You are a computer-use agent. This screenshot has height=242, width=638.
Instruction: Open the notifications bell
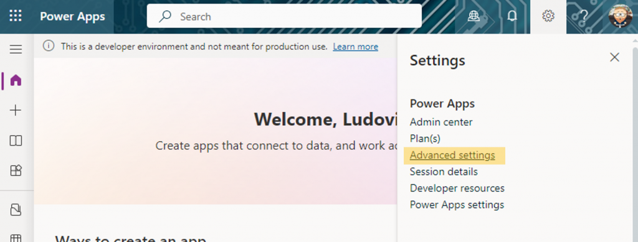[x=512, y=16]
